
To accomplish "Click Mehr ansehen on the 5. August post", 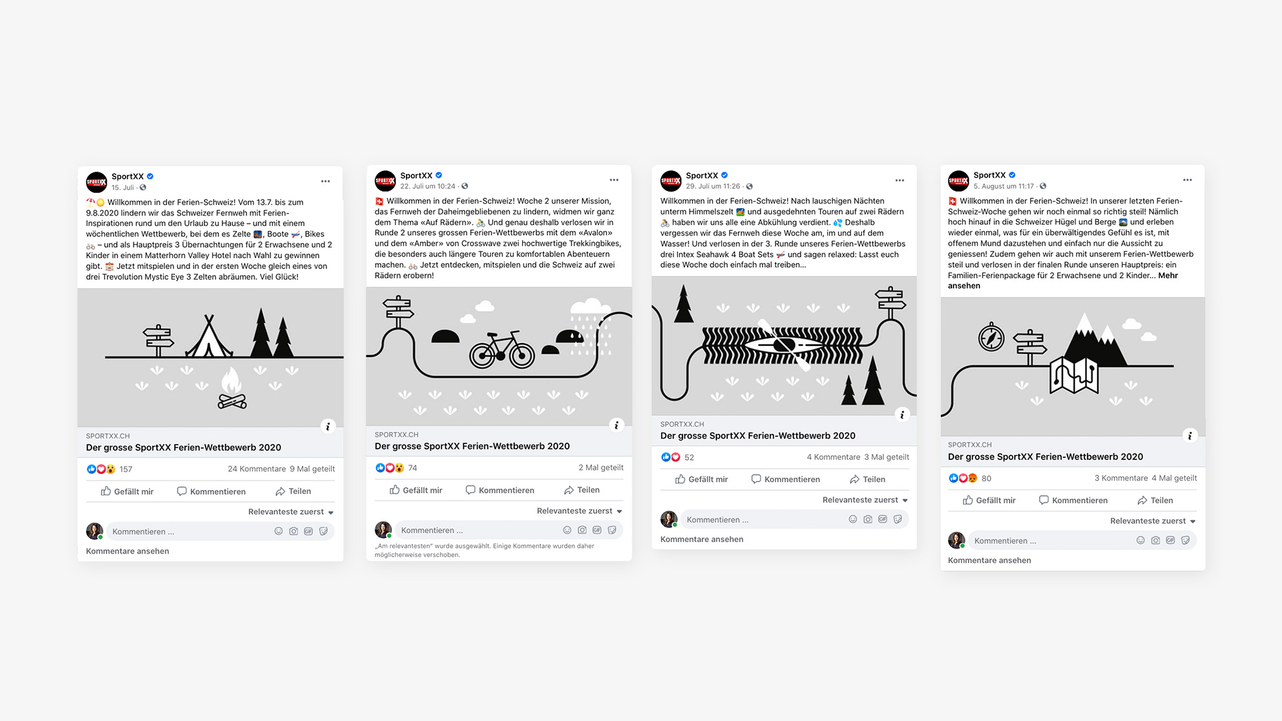I will point(1168,276).
